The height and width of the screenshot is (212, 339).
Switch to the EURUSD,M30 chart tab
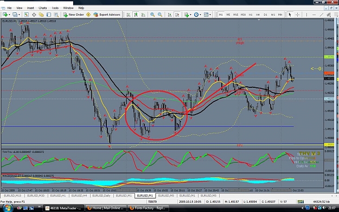(x=36, y=196)
